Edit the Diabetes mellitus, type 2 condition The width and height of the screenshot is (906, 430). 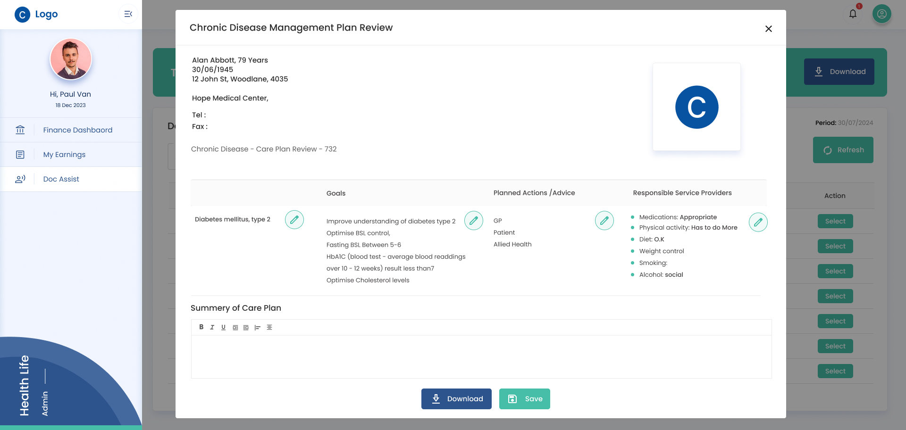pyautogui.click(x=294, y=220)
